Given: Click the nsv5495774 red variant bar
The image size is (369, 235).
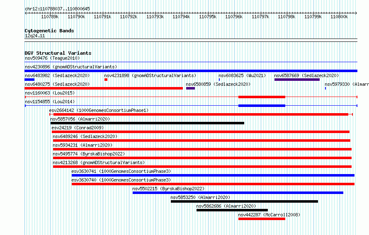Looking at the screenshot, I should (x=202, y=158).
